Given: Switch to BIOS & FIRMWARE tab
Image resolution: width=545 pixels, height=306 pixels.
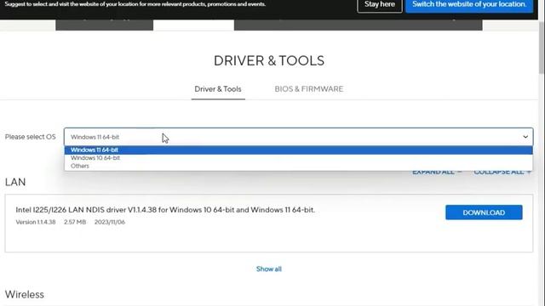Looking at the screenshot, I should coord(308,89).
